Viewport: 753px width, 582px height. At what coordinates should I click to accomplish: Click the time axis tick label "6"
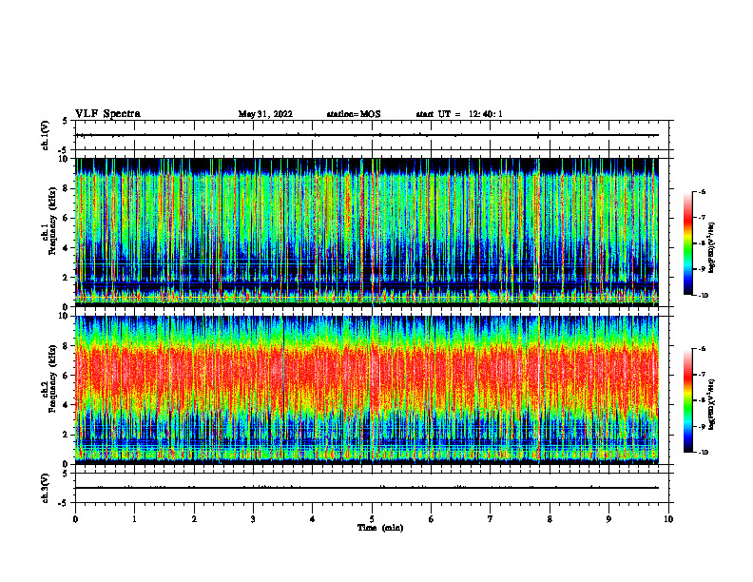point(432,519)
